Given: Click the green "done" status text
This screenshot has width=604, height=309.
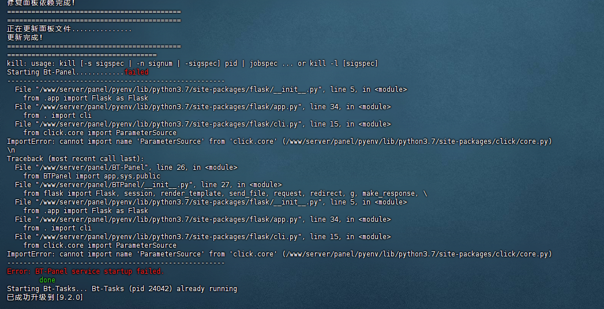Looking at the screenshot, I should tap(47, 280).
